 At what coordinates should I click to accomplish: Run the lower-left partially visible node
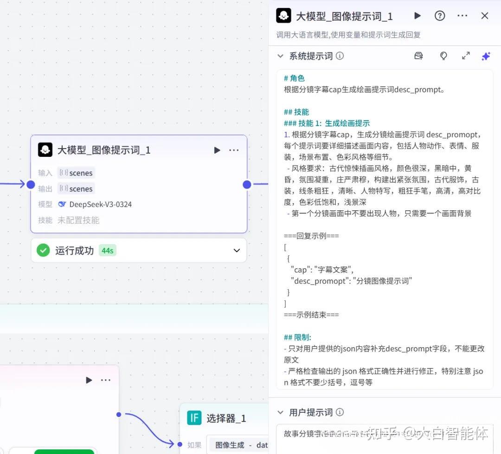click(x=89, y=380)
